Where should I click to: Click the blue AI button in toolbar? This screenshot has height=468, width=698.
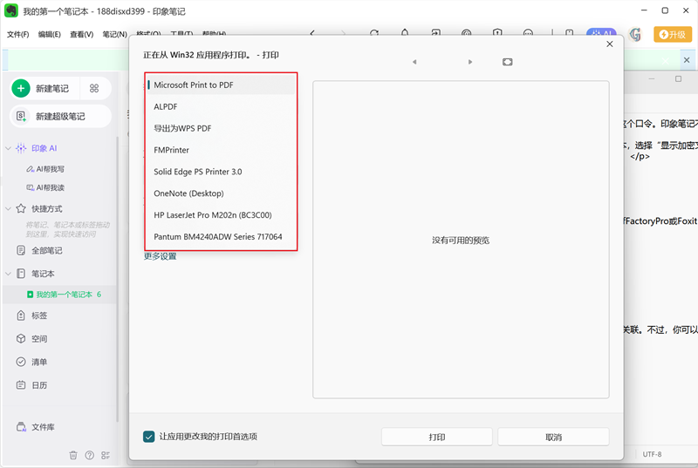601,32
